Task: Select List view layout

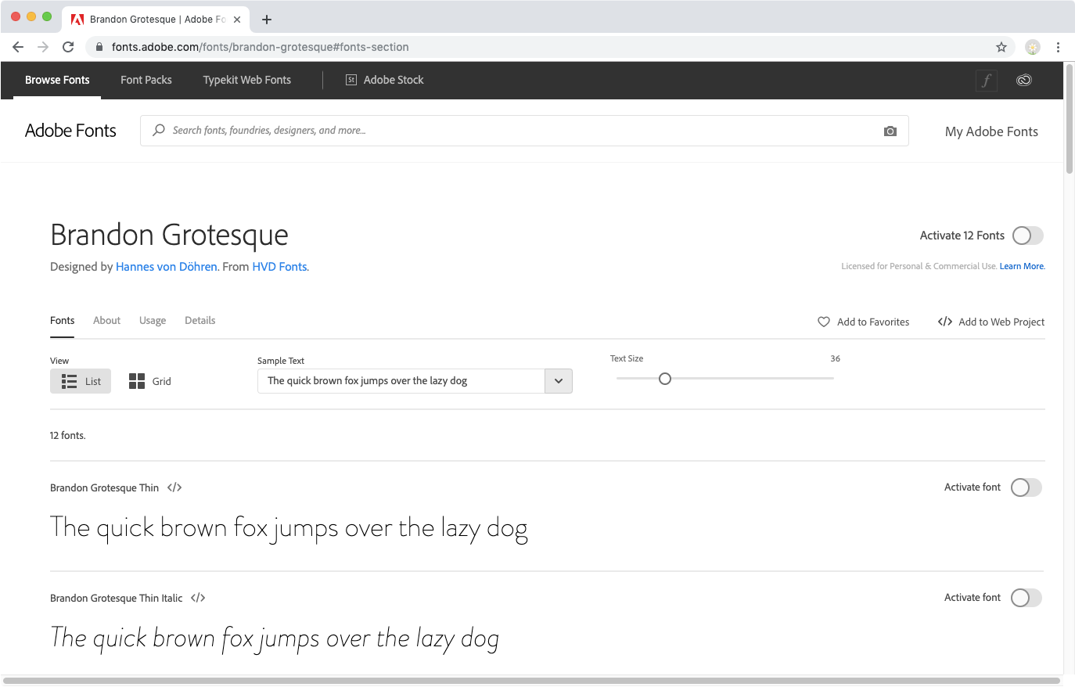Action: (x=81, y=381)
